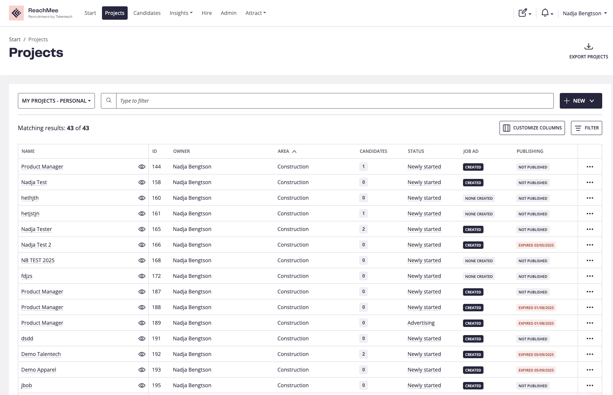Expand My Projects - Personal dropdown
This screenshot has height=395, width=613.
click(56, 101)
